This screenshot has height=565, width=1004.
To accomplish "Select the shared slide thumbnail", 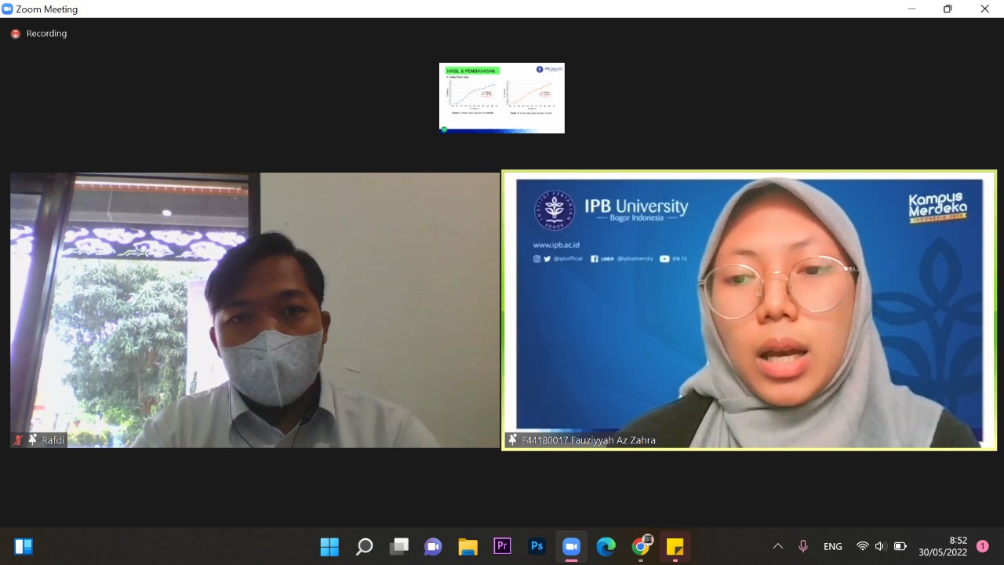I will coord(502,98).
